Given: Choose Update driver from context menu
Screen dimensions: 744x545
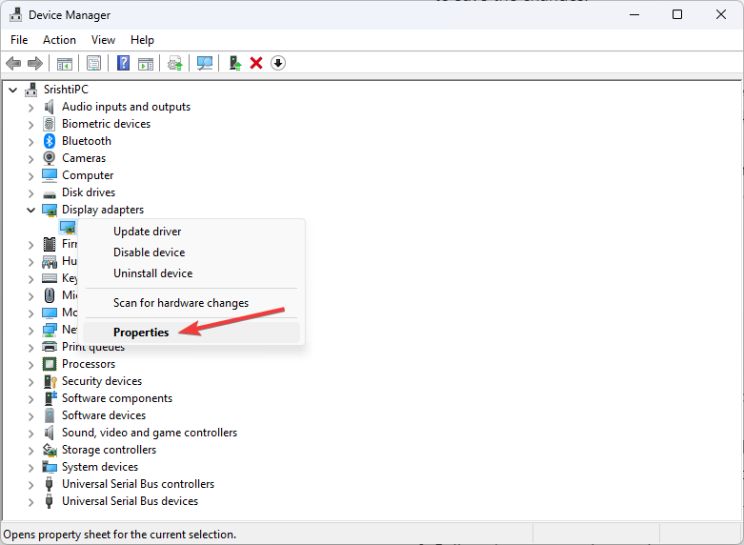Looking at the screenshot, I should tap(191, 232).
